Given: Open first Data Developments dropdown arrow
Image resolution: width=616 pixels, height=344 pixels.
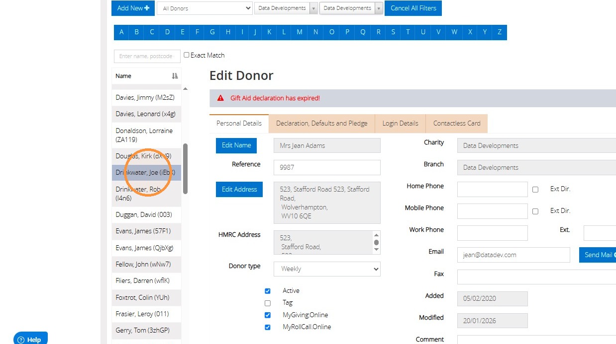Looking at the screenshot, I should pos(313,8).
